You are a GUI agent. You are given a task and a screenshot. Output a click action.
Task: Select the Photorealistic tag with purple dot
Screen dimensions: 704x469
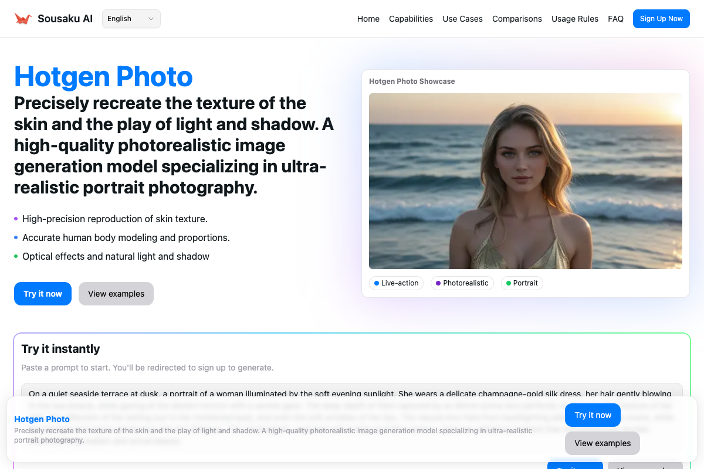(462, 283)
